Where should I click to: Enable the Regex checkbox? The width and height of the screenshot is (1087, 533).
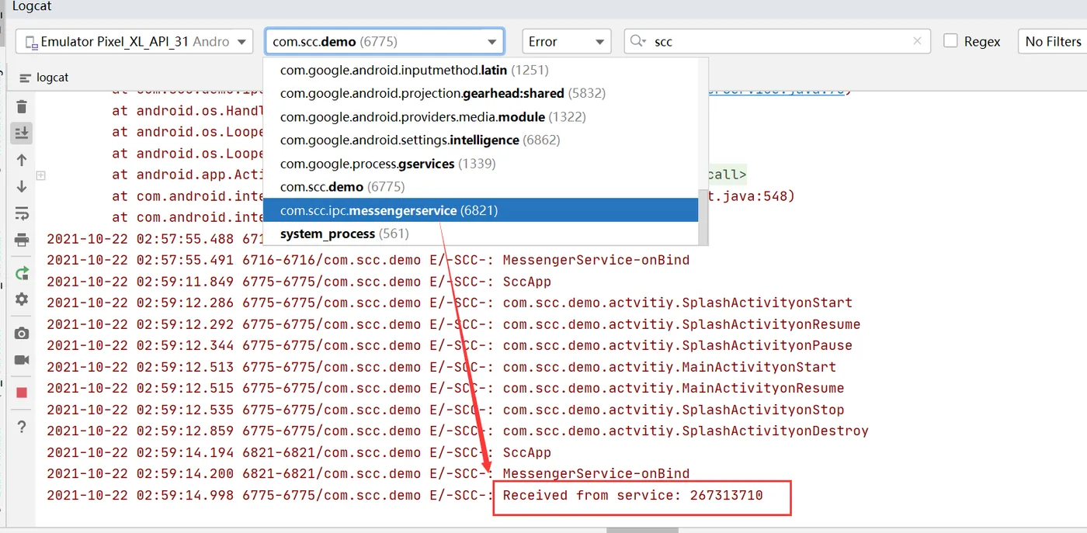pos(950,41)
